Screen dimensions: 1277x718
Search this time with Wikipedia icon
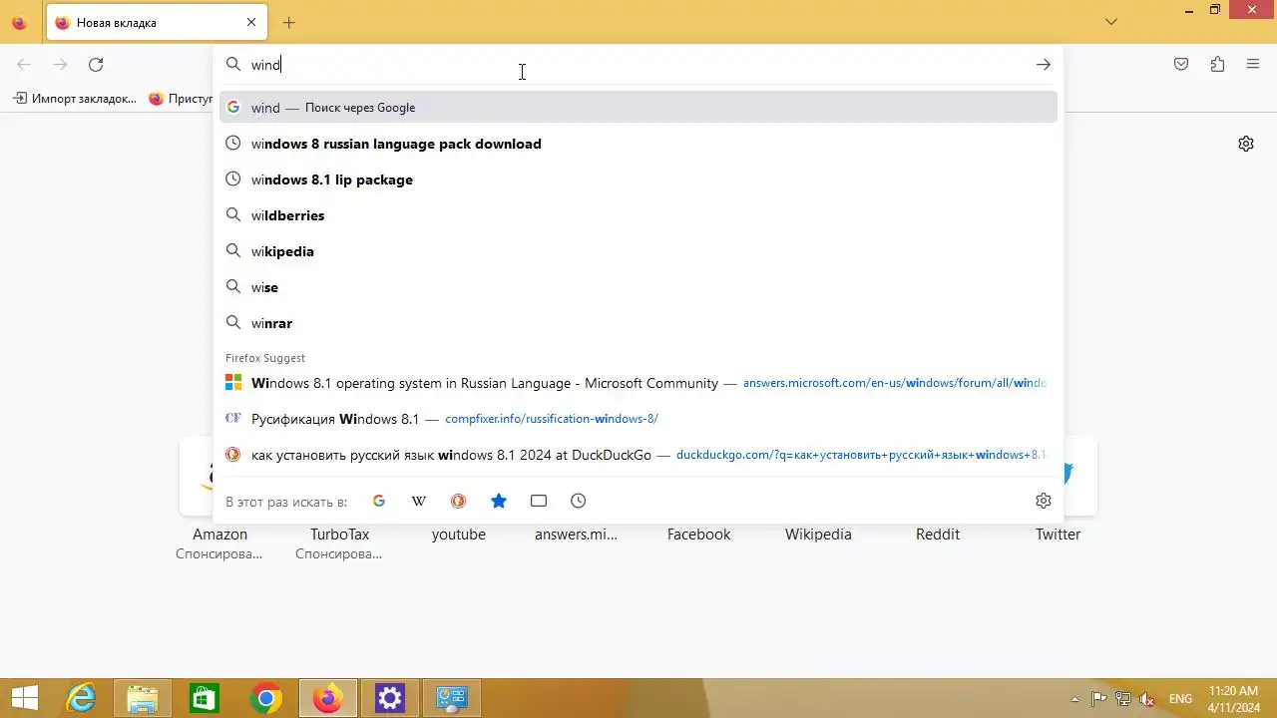(x=419, y=501)
